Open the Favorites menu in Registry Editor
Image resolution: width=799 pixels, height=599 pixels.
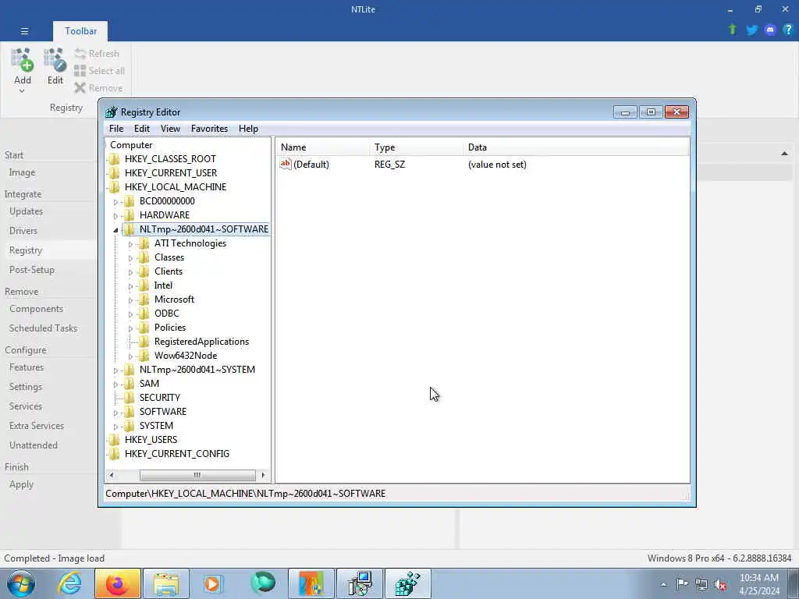click(209, 129)
